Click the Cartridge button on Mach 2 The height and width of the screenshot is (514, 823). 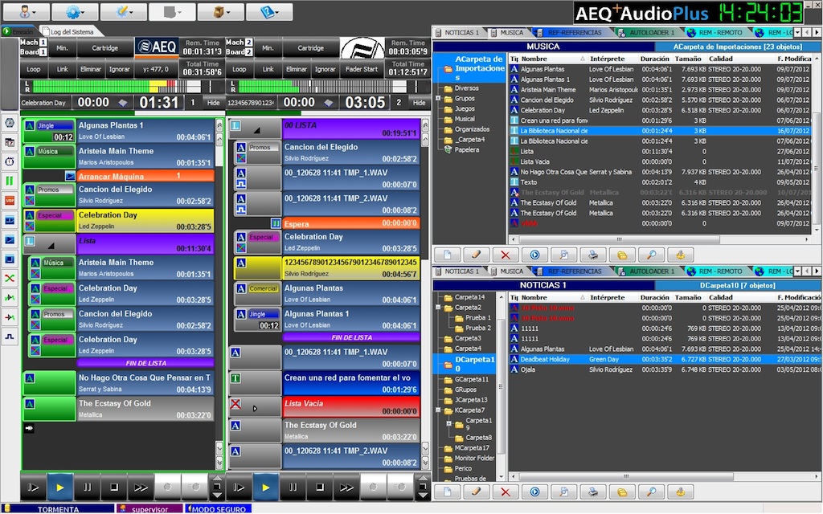click(x=311, y=48)
